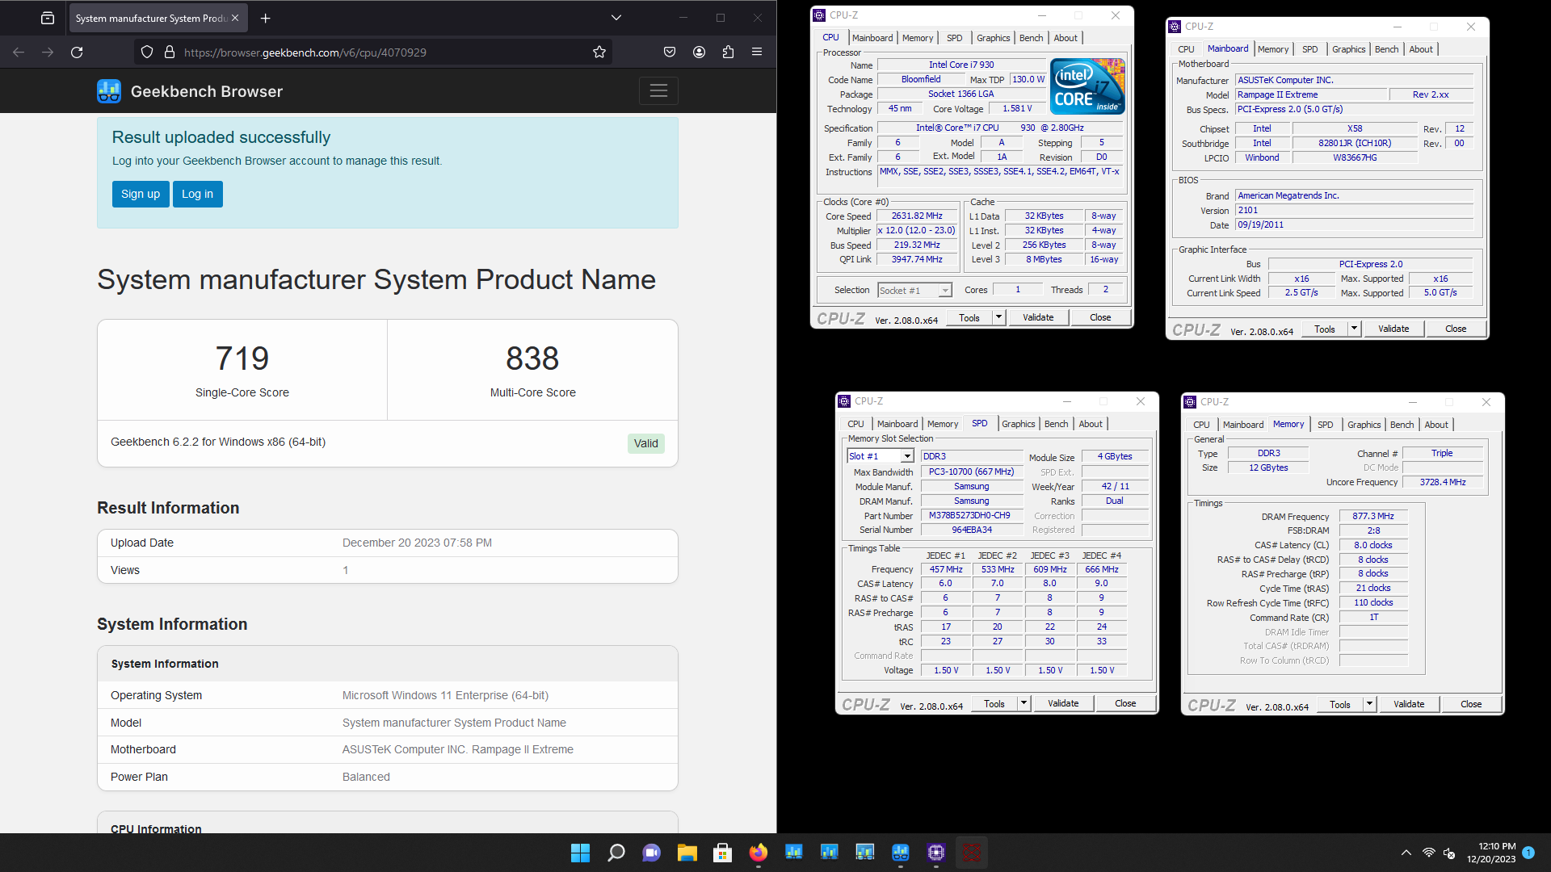Open the red taskbar app icon

(x=971, y=853)
